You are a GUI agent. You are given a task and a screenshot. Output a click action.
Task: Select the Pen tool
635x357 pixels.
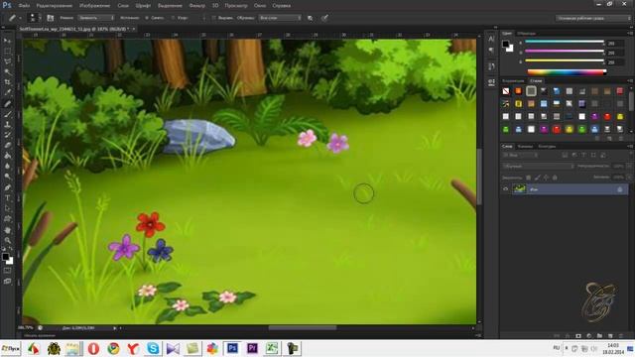coord(7,187)
